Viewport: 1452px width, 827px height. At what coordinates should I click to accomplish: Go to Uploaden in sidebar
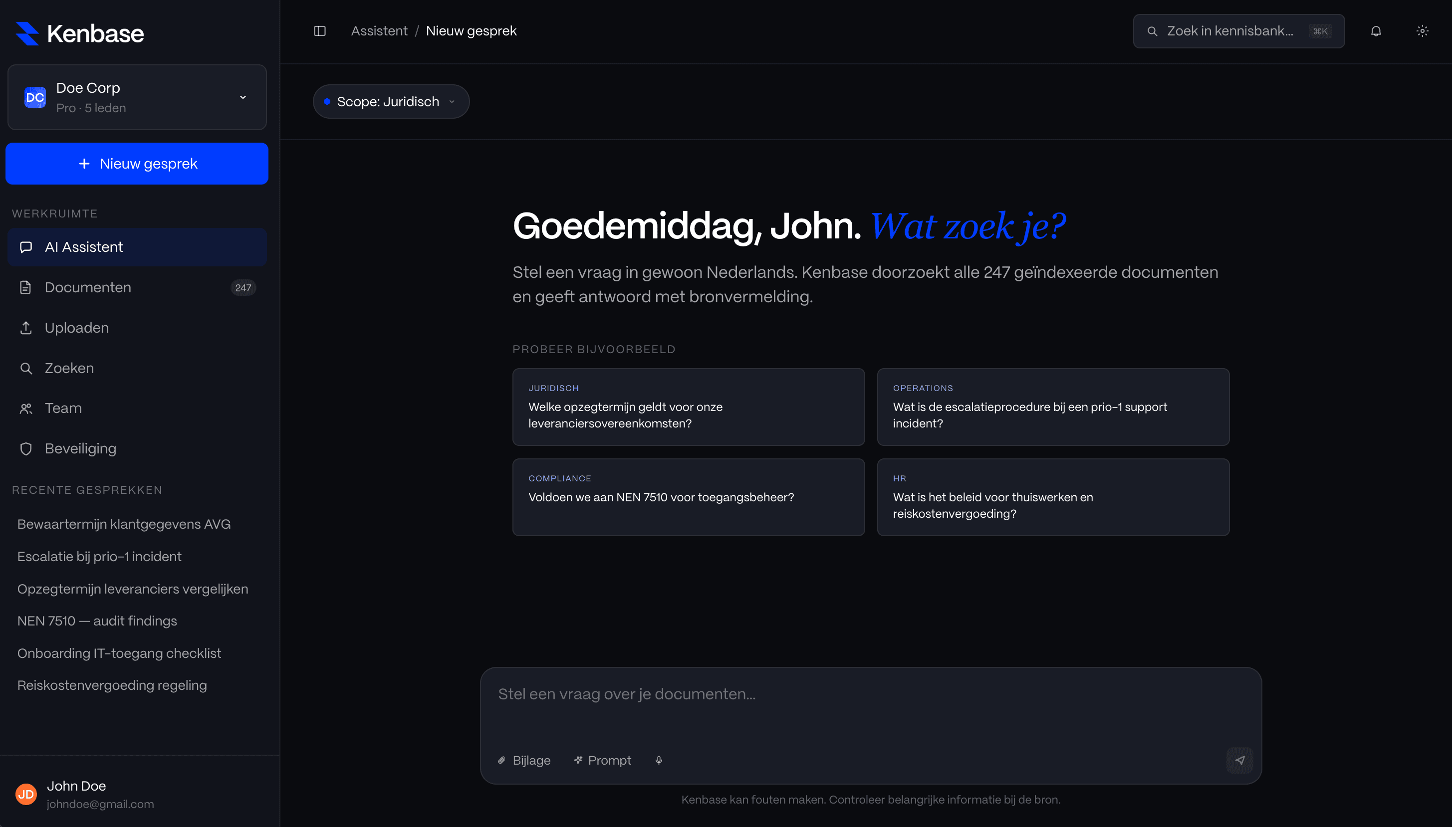pyautogui.click(x=76, y=328)
